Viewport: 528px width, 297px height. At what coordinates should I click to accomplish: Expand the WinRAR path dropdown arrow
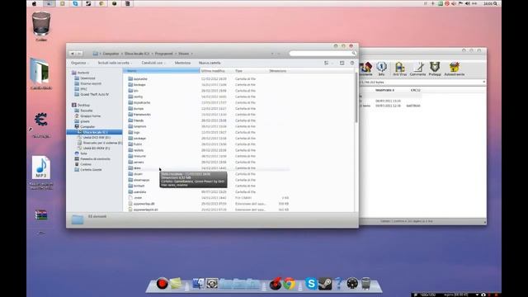[x=484, y=82]
